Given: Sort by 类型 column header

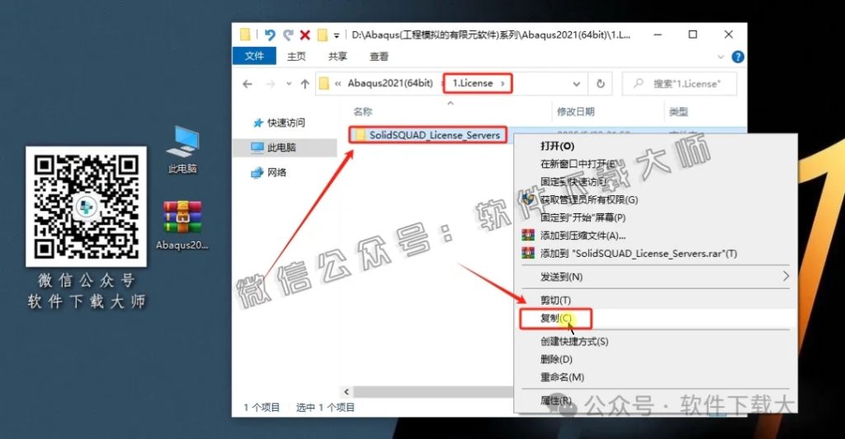Looking at the screenshot, I should 678,111.
